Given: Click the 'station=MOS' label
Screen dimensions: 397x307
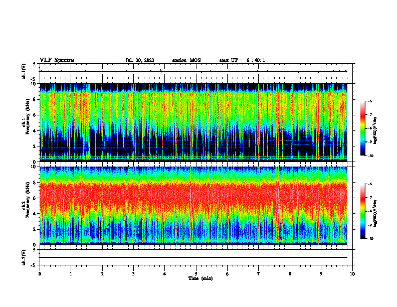Looking at the screenshot, I should 186,60.
